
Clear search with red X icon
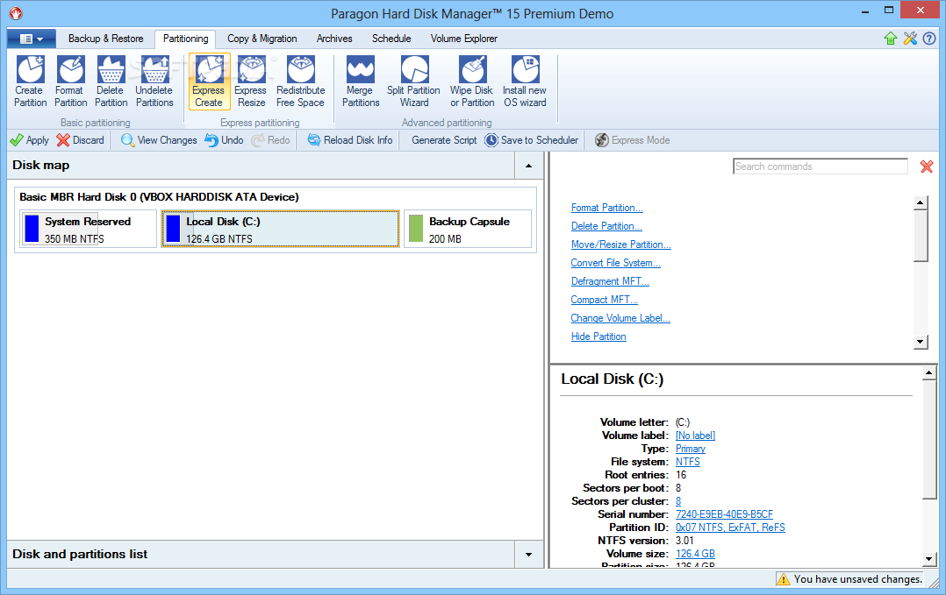click(927, 166)
